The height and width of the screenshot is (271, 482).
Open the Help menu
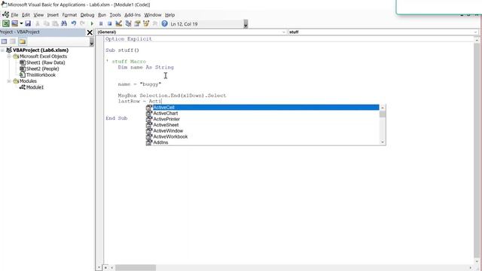pos(169,15)
